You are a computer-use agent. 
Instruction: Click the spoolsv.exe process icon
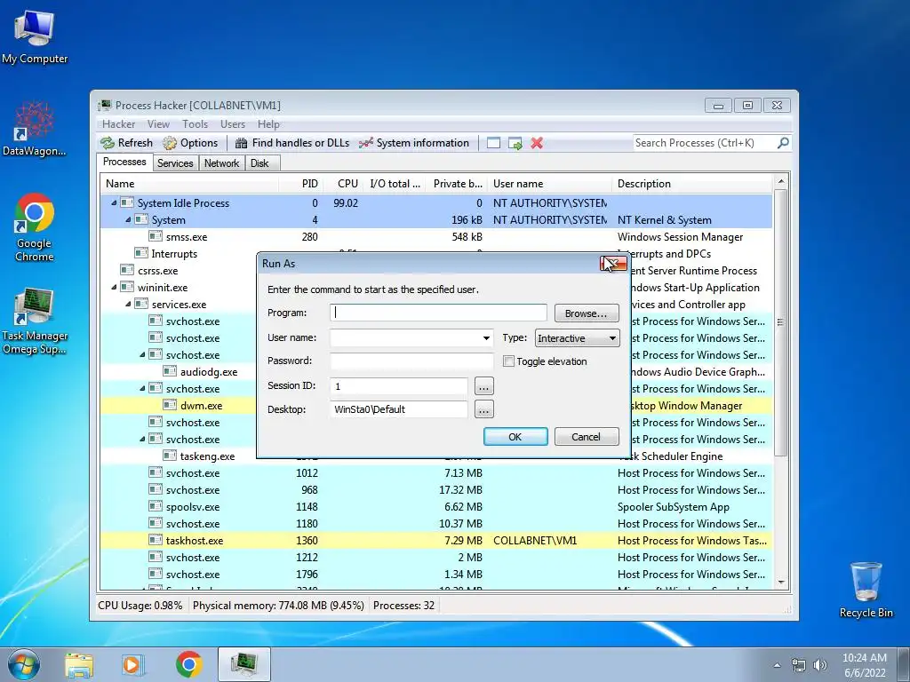coord(155,506)
